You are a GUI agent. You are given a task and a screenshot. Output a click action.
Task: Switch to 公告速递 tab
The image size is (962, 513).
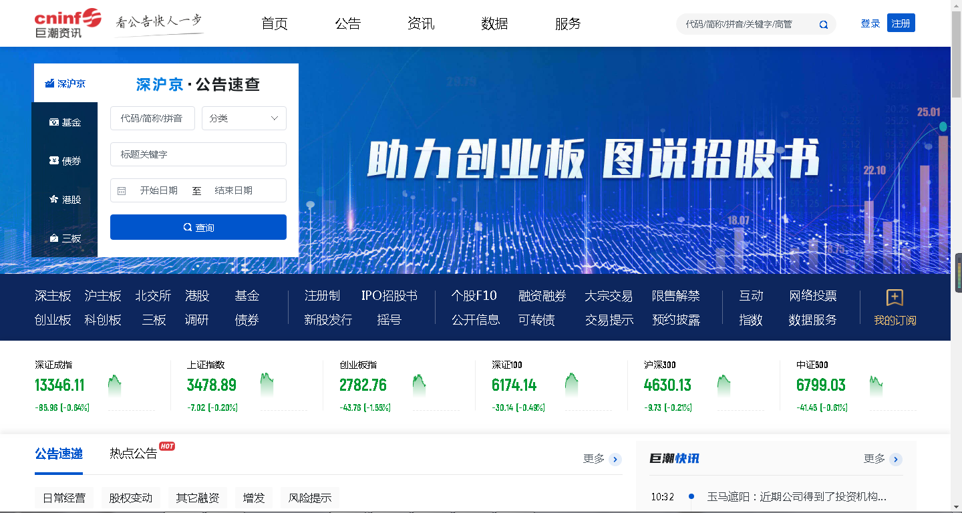[59, 454]
